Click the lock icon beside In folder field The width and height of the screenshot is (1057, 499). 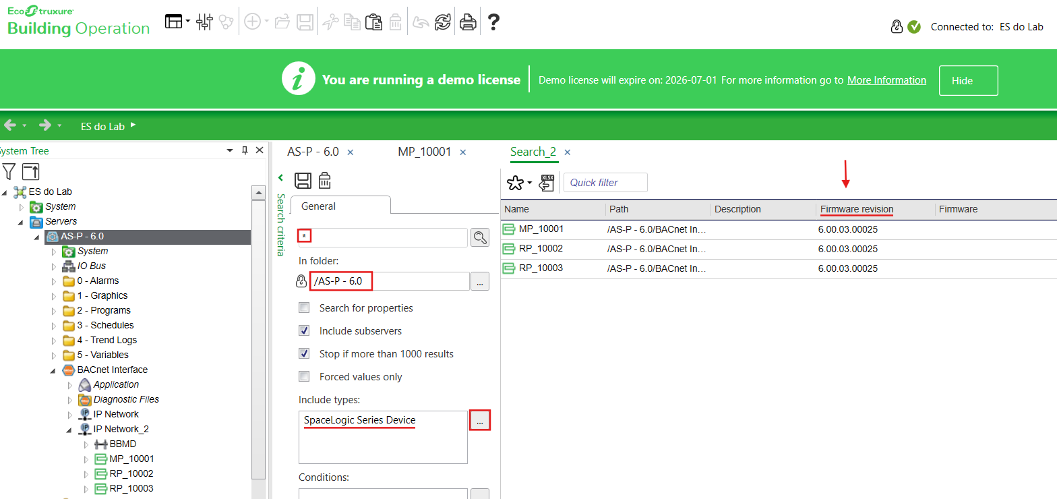pyautogui.click(x=302, y=281)
